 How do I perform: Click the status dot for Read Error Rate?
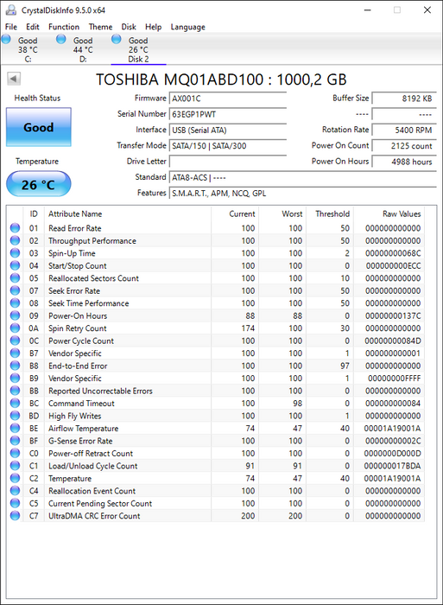15,228
